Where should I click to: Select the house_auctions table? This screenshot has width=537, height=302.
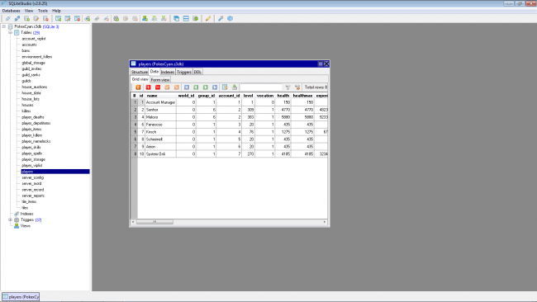(x=34, y=87)
